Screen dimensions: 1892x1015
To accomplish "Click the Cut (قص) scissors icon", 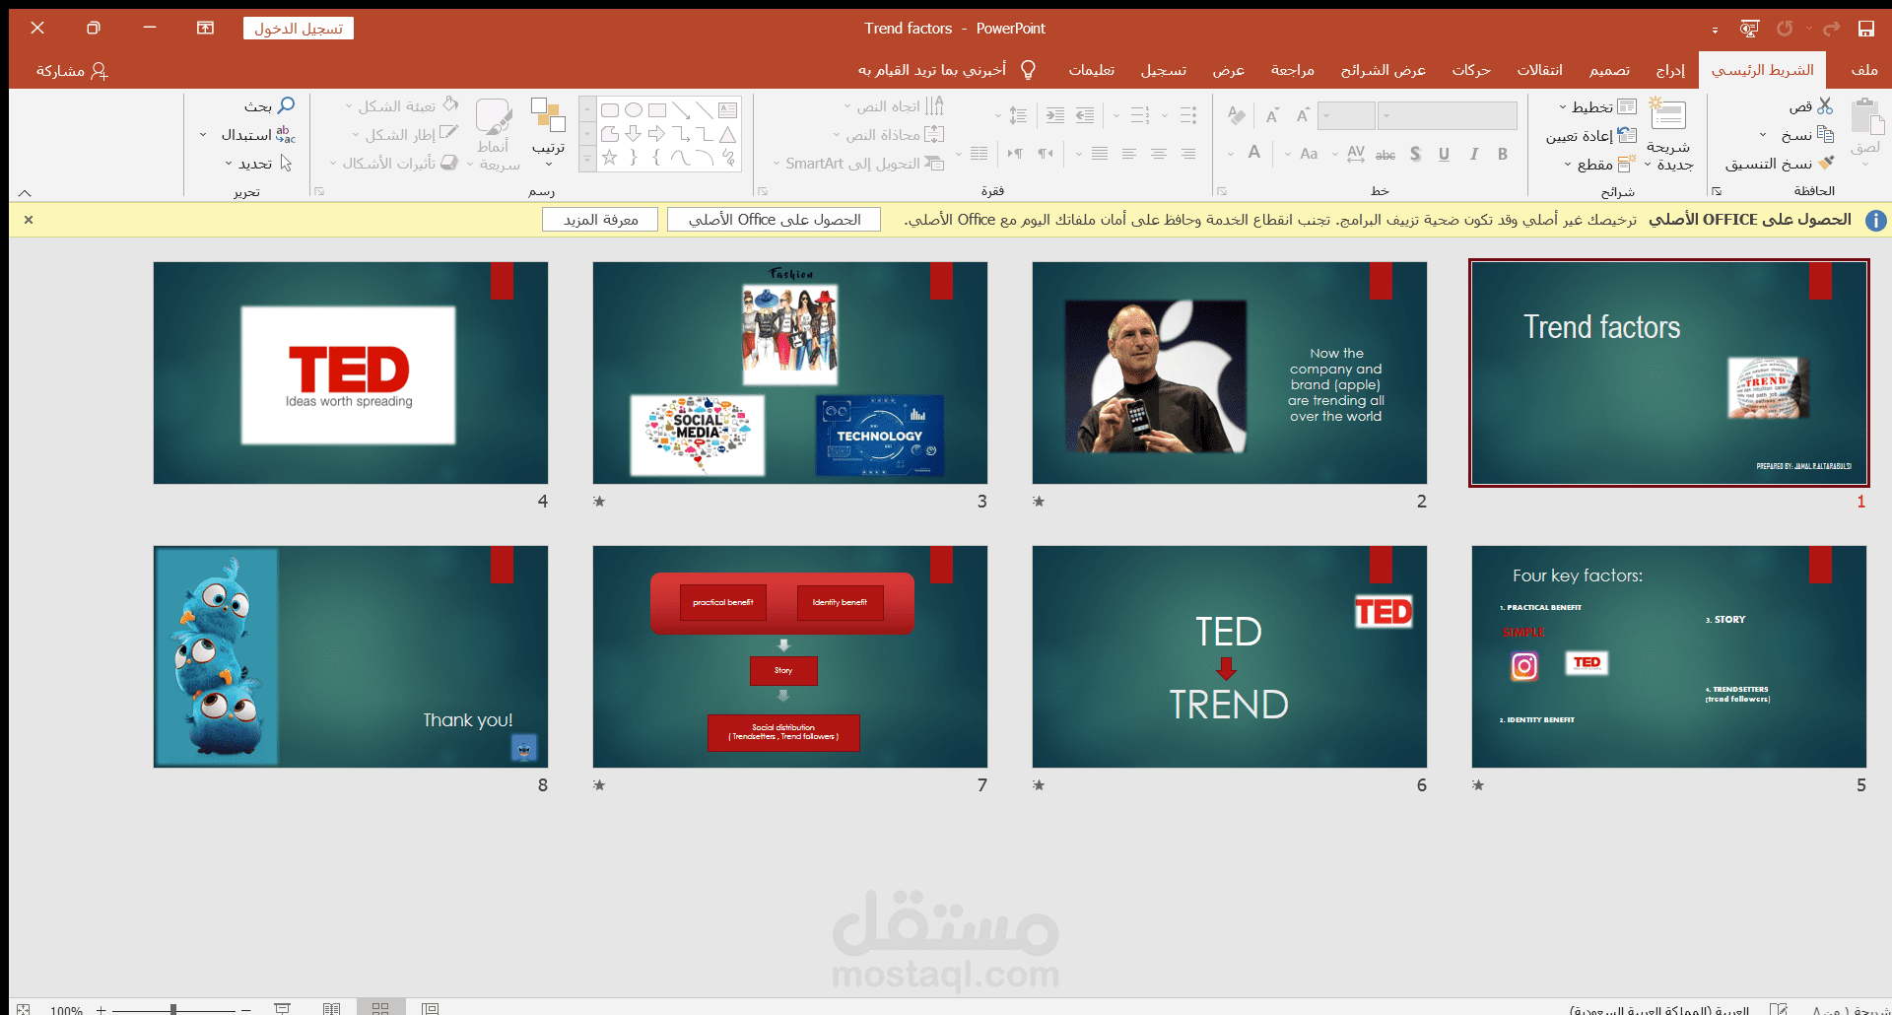I will pyautogui.click(x=1825, y=105).
